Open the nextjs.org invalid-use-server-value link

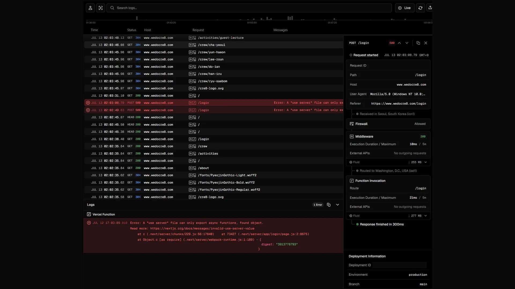pos(202,229)
